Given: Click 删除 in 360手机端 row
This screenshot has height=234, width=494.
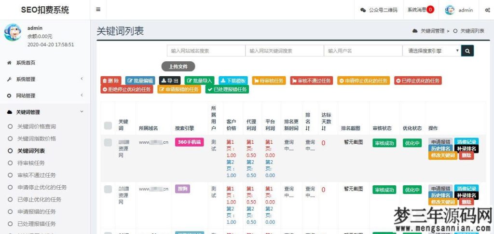Looking at the screenshot, I should [x=467, y=155].
